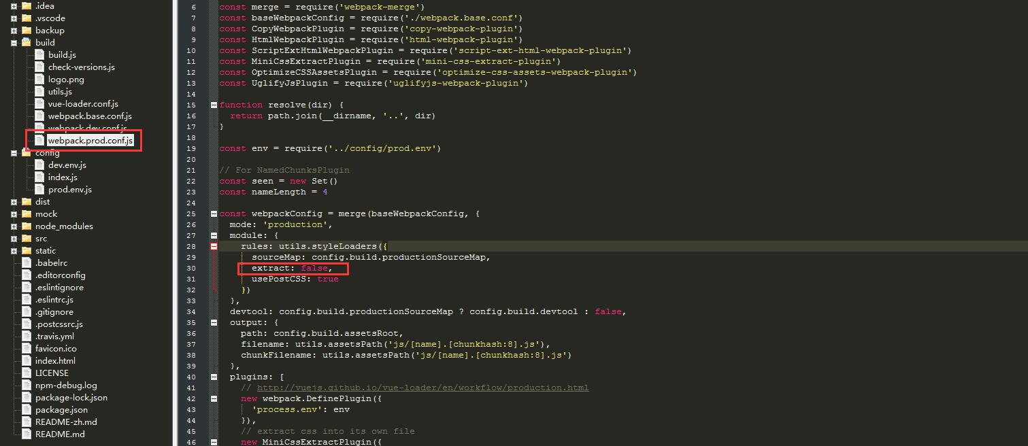Click the "mode: 'production'" line
Screen dimensions: 1028x446
(281, 224)
